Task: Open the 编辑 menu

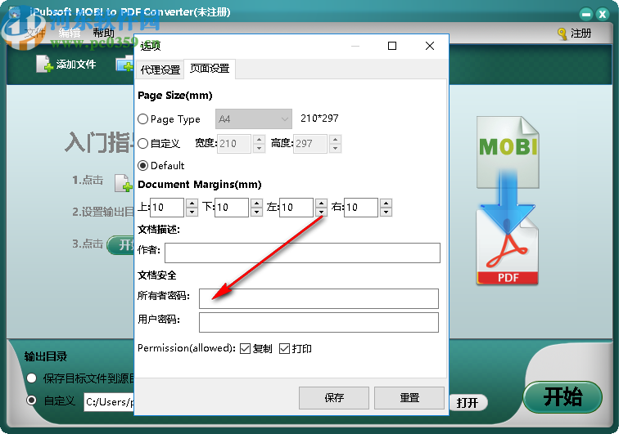Action: (70, 34)
